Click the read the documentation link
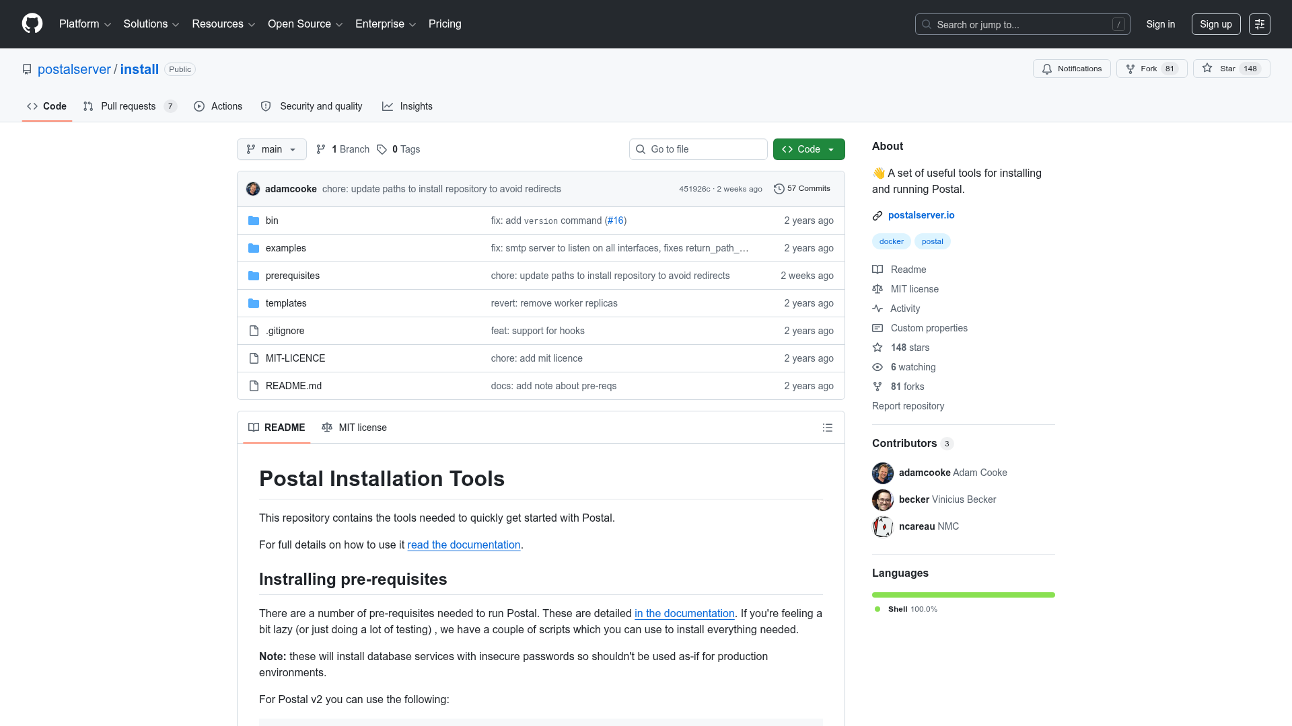The height and width of the screenshot is (726, 1292). coord(464,544)
